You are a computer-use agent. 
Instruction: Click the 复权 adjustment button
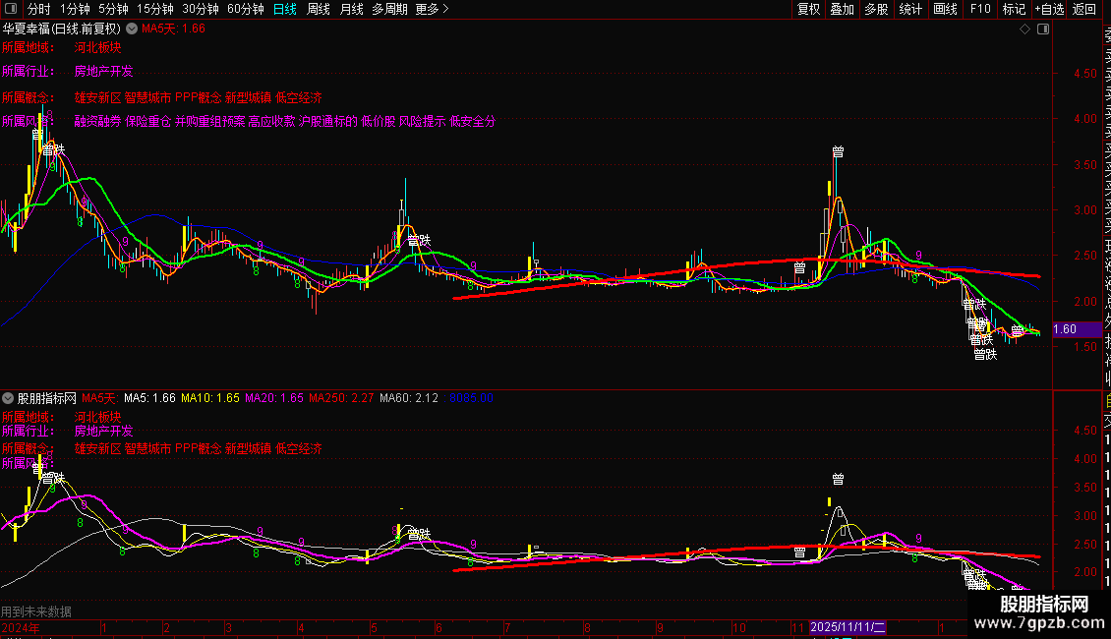click(808, 9)
